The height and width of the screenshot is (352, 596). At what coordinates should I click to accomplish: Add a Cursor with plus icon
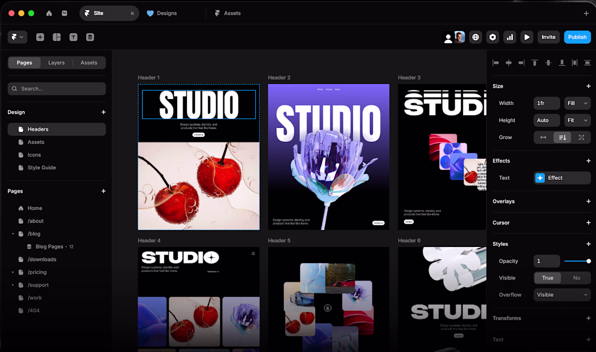point(588,223)
